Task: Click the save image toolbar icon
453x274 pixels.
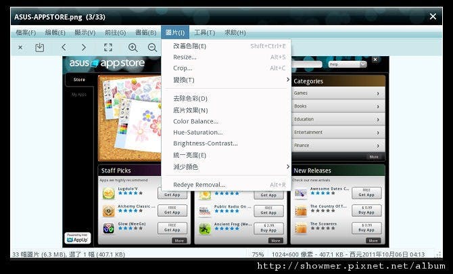Action: pos(40,47)
